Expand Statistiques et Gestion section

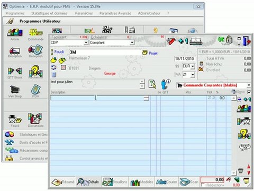26,134
